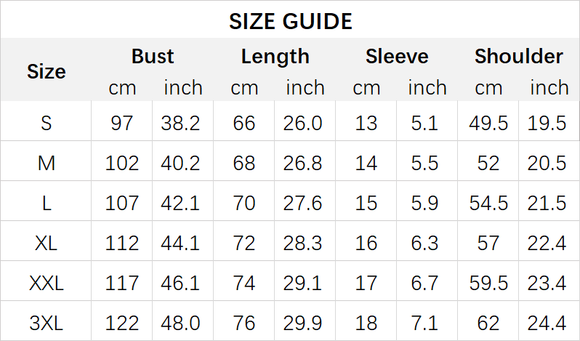Click the 40.2 bust inch cell

(181, 163)
